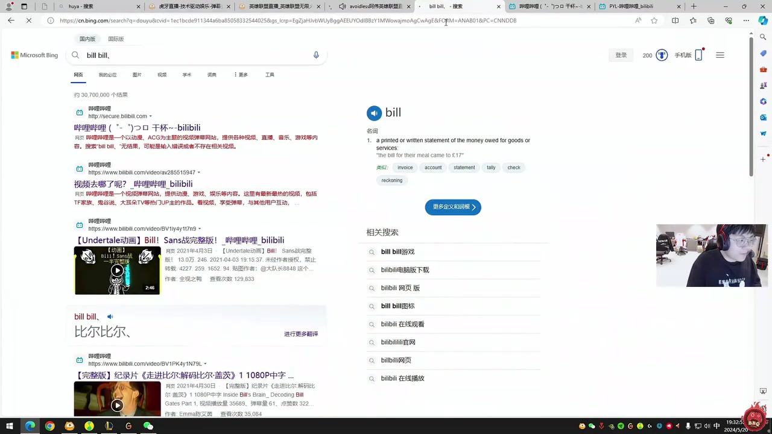Image resolution: width=772 pixels, height=434 pixels.
Task: Select 国际版 search toggle
Action: pos(116,39)
